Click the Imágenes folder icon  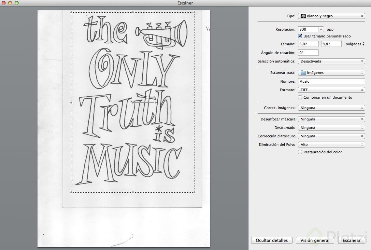tap(303, 73)
